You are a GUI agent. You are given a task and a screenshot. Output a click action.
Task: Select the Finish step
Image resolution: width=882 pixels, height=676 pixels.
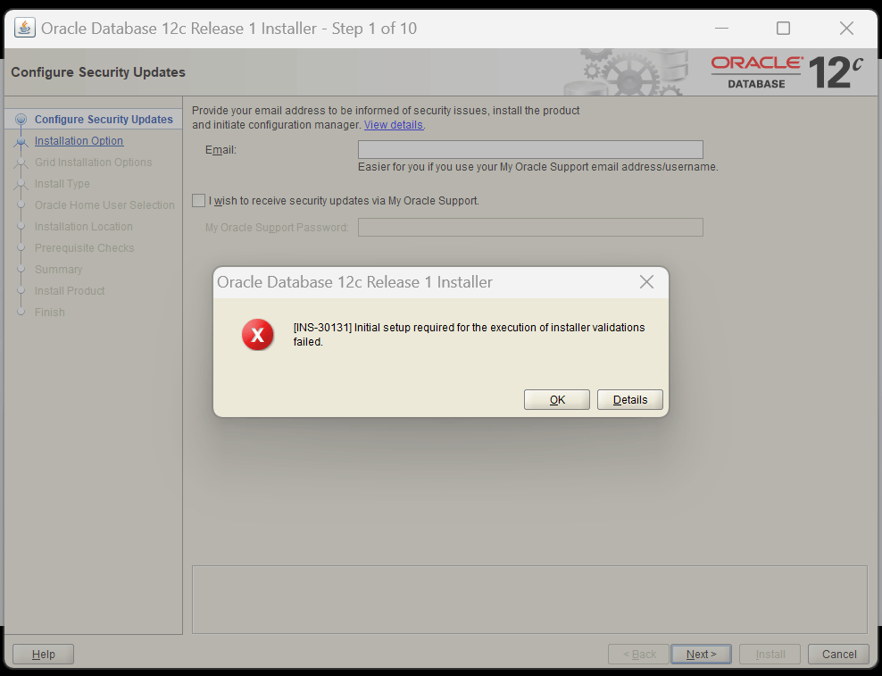point(49,312)
